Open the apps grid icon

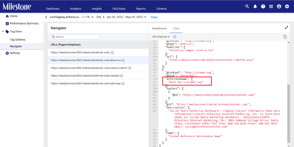pos(271,6)
